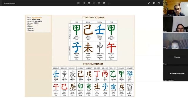Viewport: 188px width, 105px height.
Task: Click the gray Обезьяна branch in month column
Action: click(x=100, y=47)
